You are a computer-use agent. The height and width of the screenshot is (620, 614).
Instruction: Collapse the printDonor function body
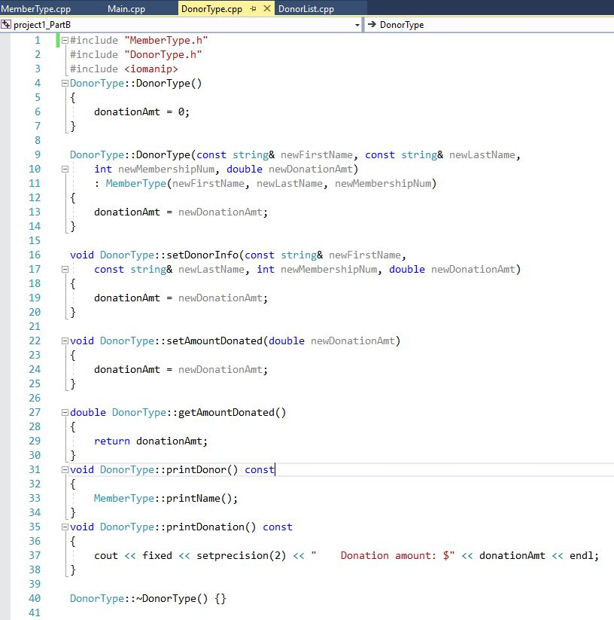point(65,469)
